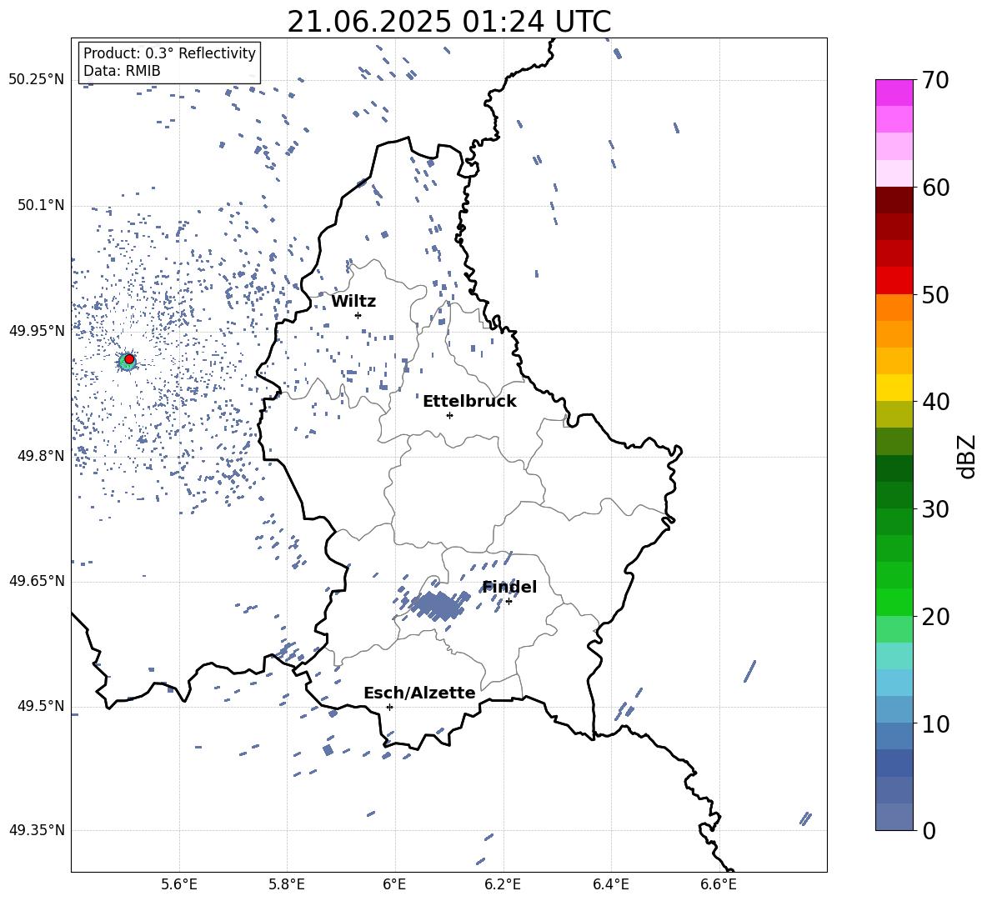The width and height of the screenshot is (987, 901).
Task: Click the 49.8°N latitude label
Action: (40, 456)
